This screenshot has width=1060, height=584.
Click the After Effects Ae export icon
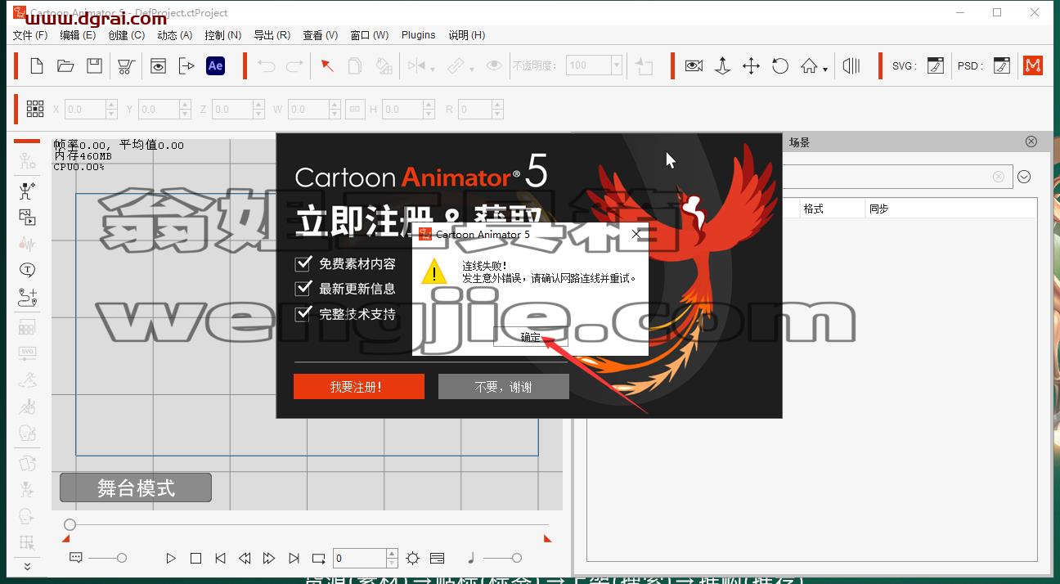pyautogui.click(x=215, y=66)
